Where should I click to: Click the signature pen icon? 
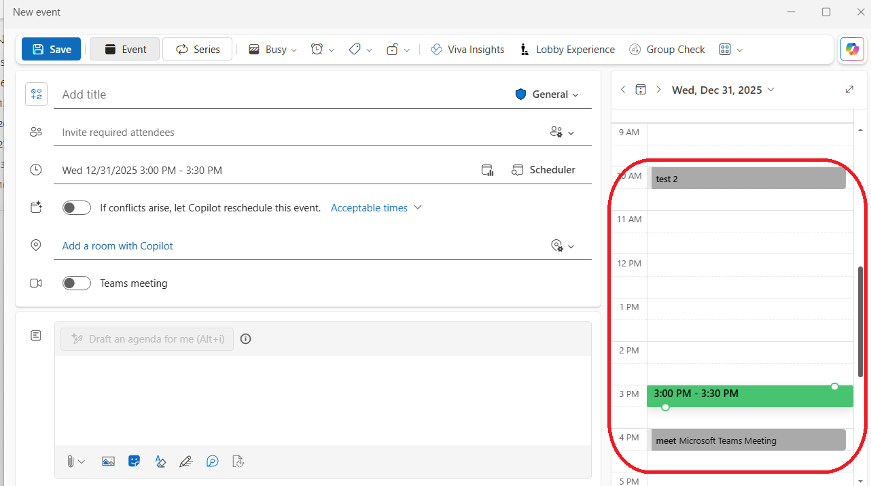coord(186,462)
